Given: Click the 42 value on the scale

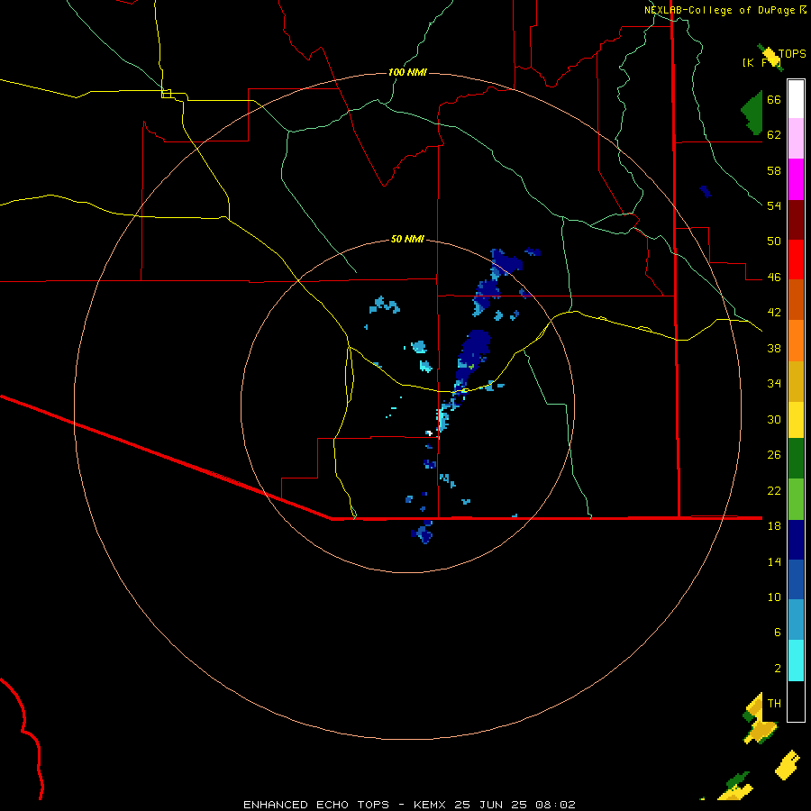Looking at the screenshot, I should [x=774, y=313].
